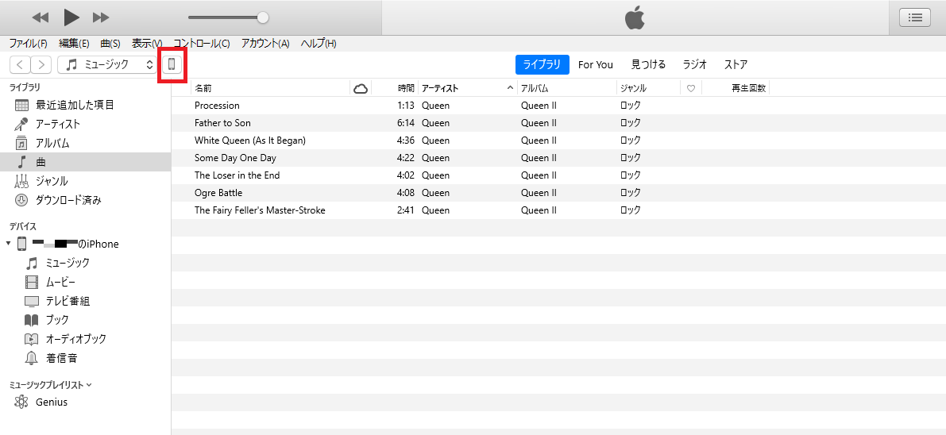Go back with the left arrow button
946x435 pixels.
pyautogui.click(x=20, y=64)
